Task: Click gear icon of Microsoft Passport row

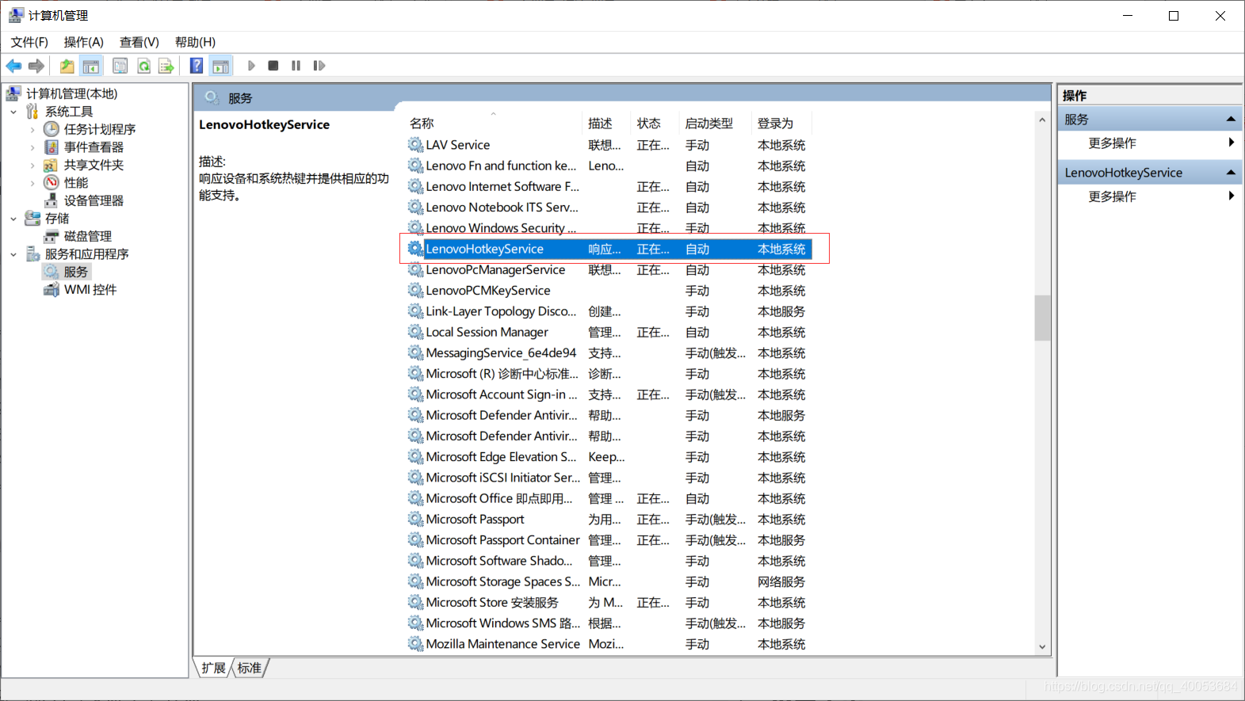Action: [x=415, y=519]
